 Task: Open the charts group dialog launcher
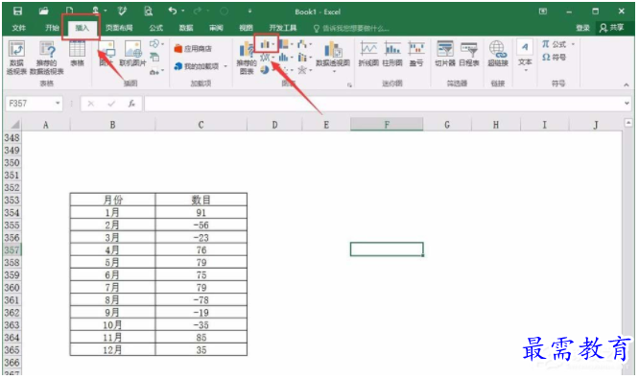point(349,84)
